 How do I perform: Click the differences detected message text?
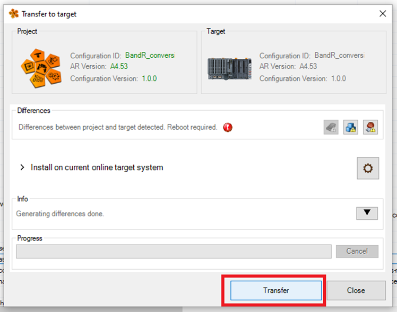118,127
